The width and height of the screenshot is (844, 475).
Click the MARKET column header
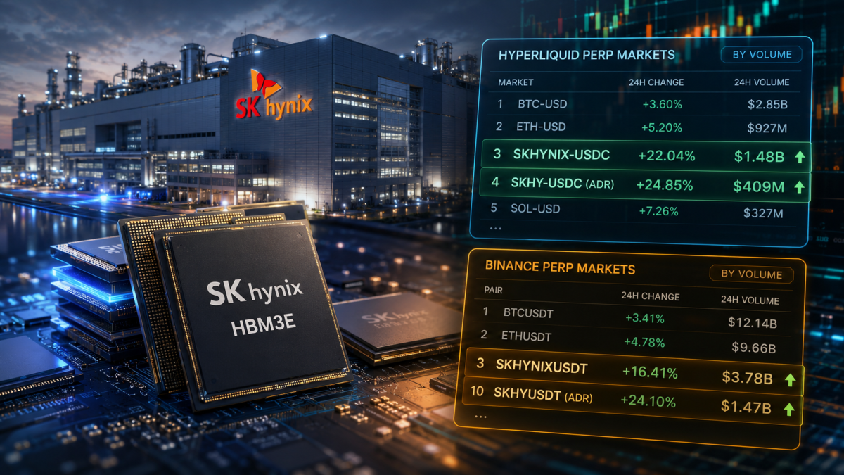(516, 82)
